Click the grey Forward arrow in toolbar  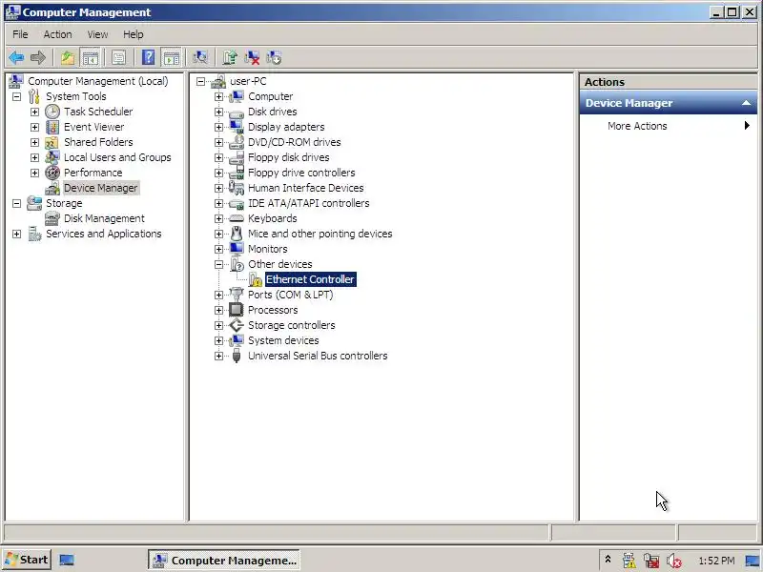point(38,58)
